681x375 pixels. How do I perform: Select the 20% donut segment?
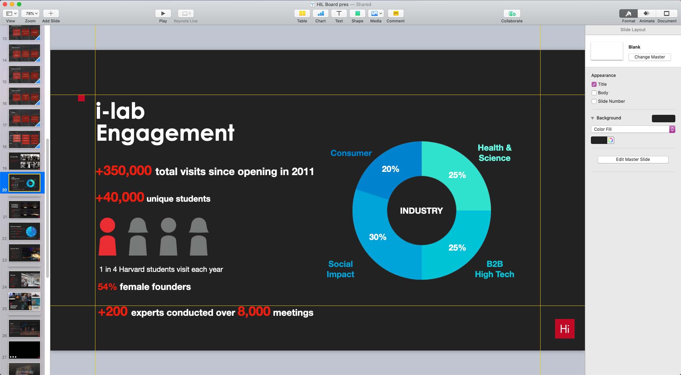click(x=390, y=169)
